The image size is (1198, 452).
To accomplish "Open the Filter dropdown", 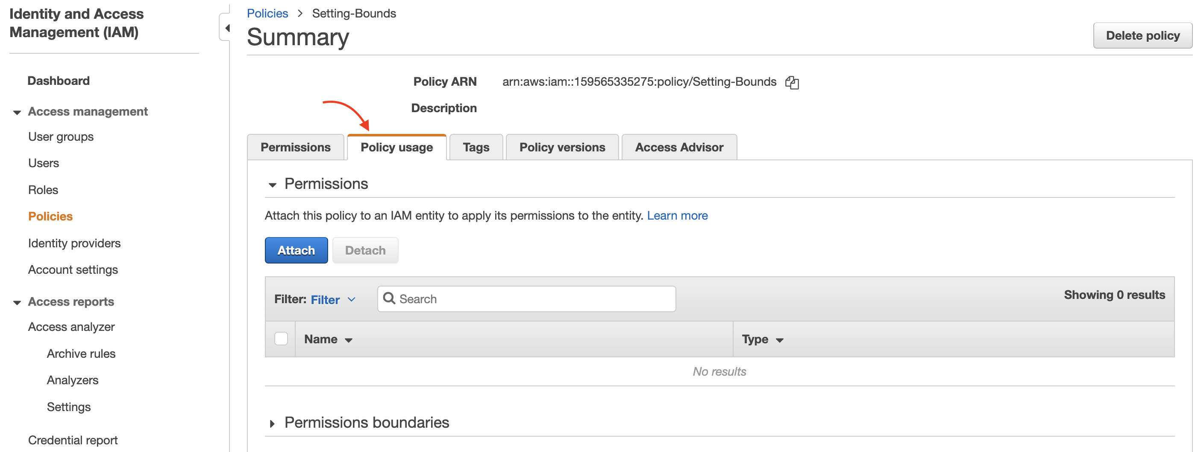I will (333, 300).
